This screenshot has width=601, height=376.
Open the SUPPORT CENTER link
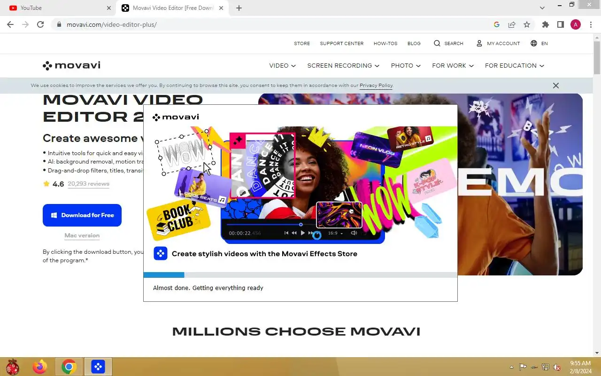coord(342,43)
